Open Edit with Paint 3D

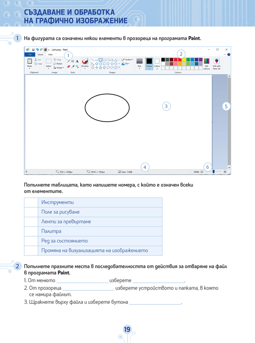tap(216, 63)
